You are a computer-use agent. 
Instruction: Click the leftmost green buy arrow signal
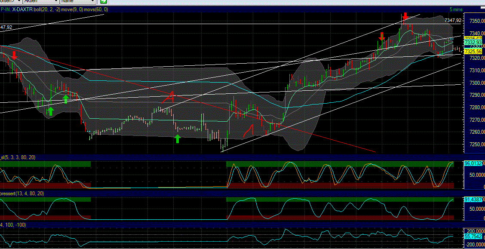[x=50, y=111]
